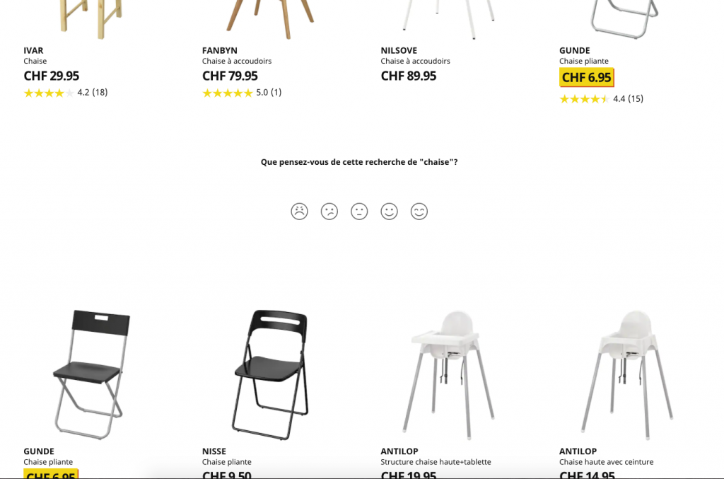Image resolution: width=724 pixels, height=479 pixels.
Task: Open the NISSE Chaise pliante title link
Action: click(227, 456)
